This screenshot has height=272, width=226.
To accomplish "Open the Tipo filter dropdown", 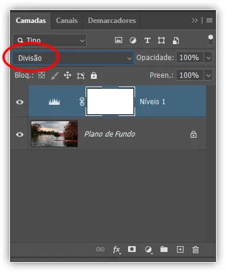I will (x=50, y=41).
